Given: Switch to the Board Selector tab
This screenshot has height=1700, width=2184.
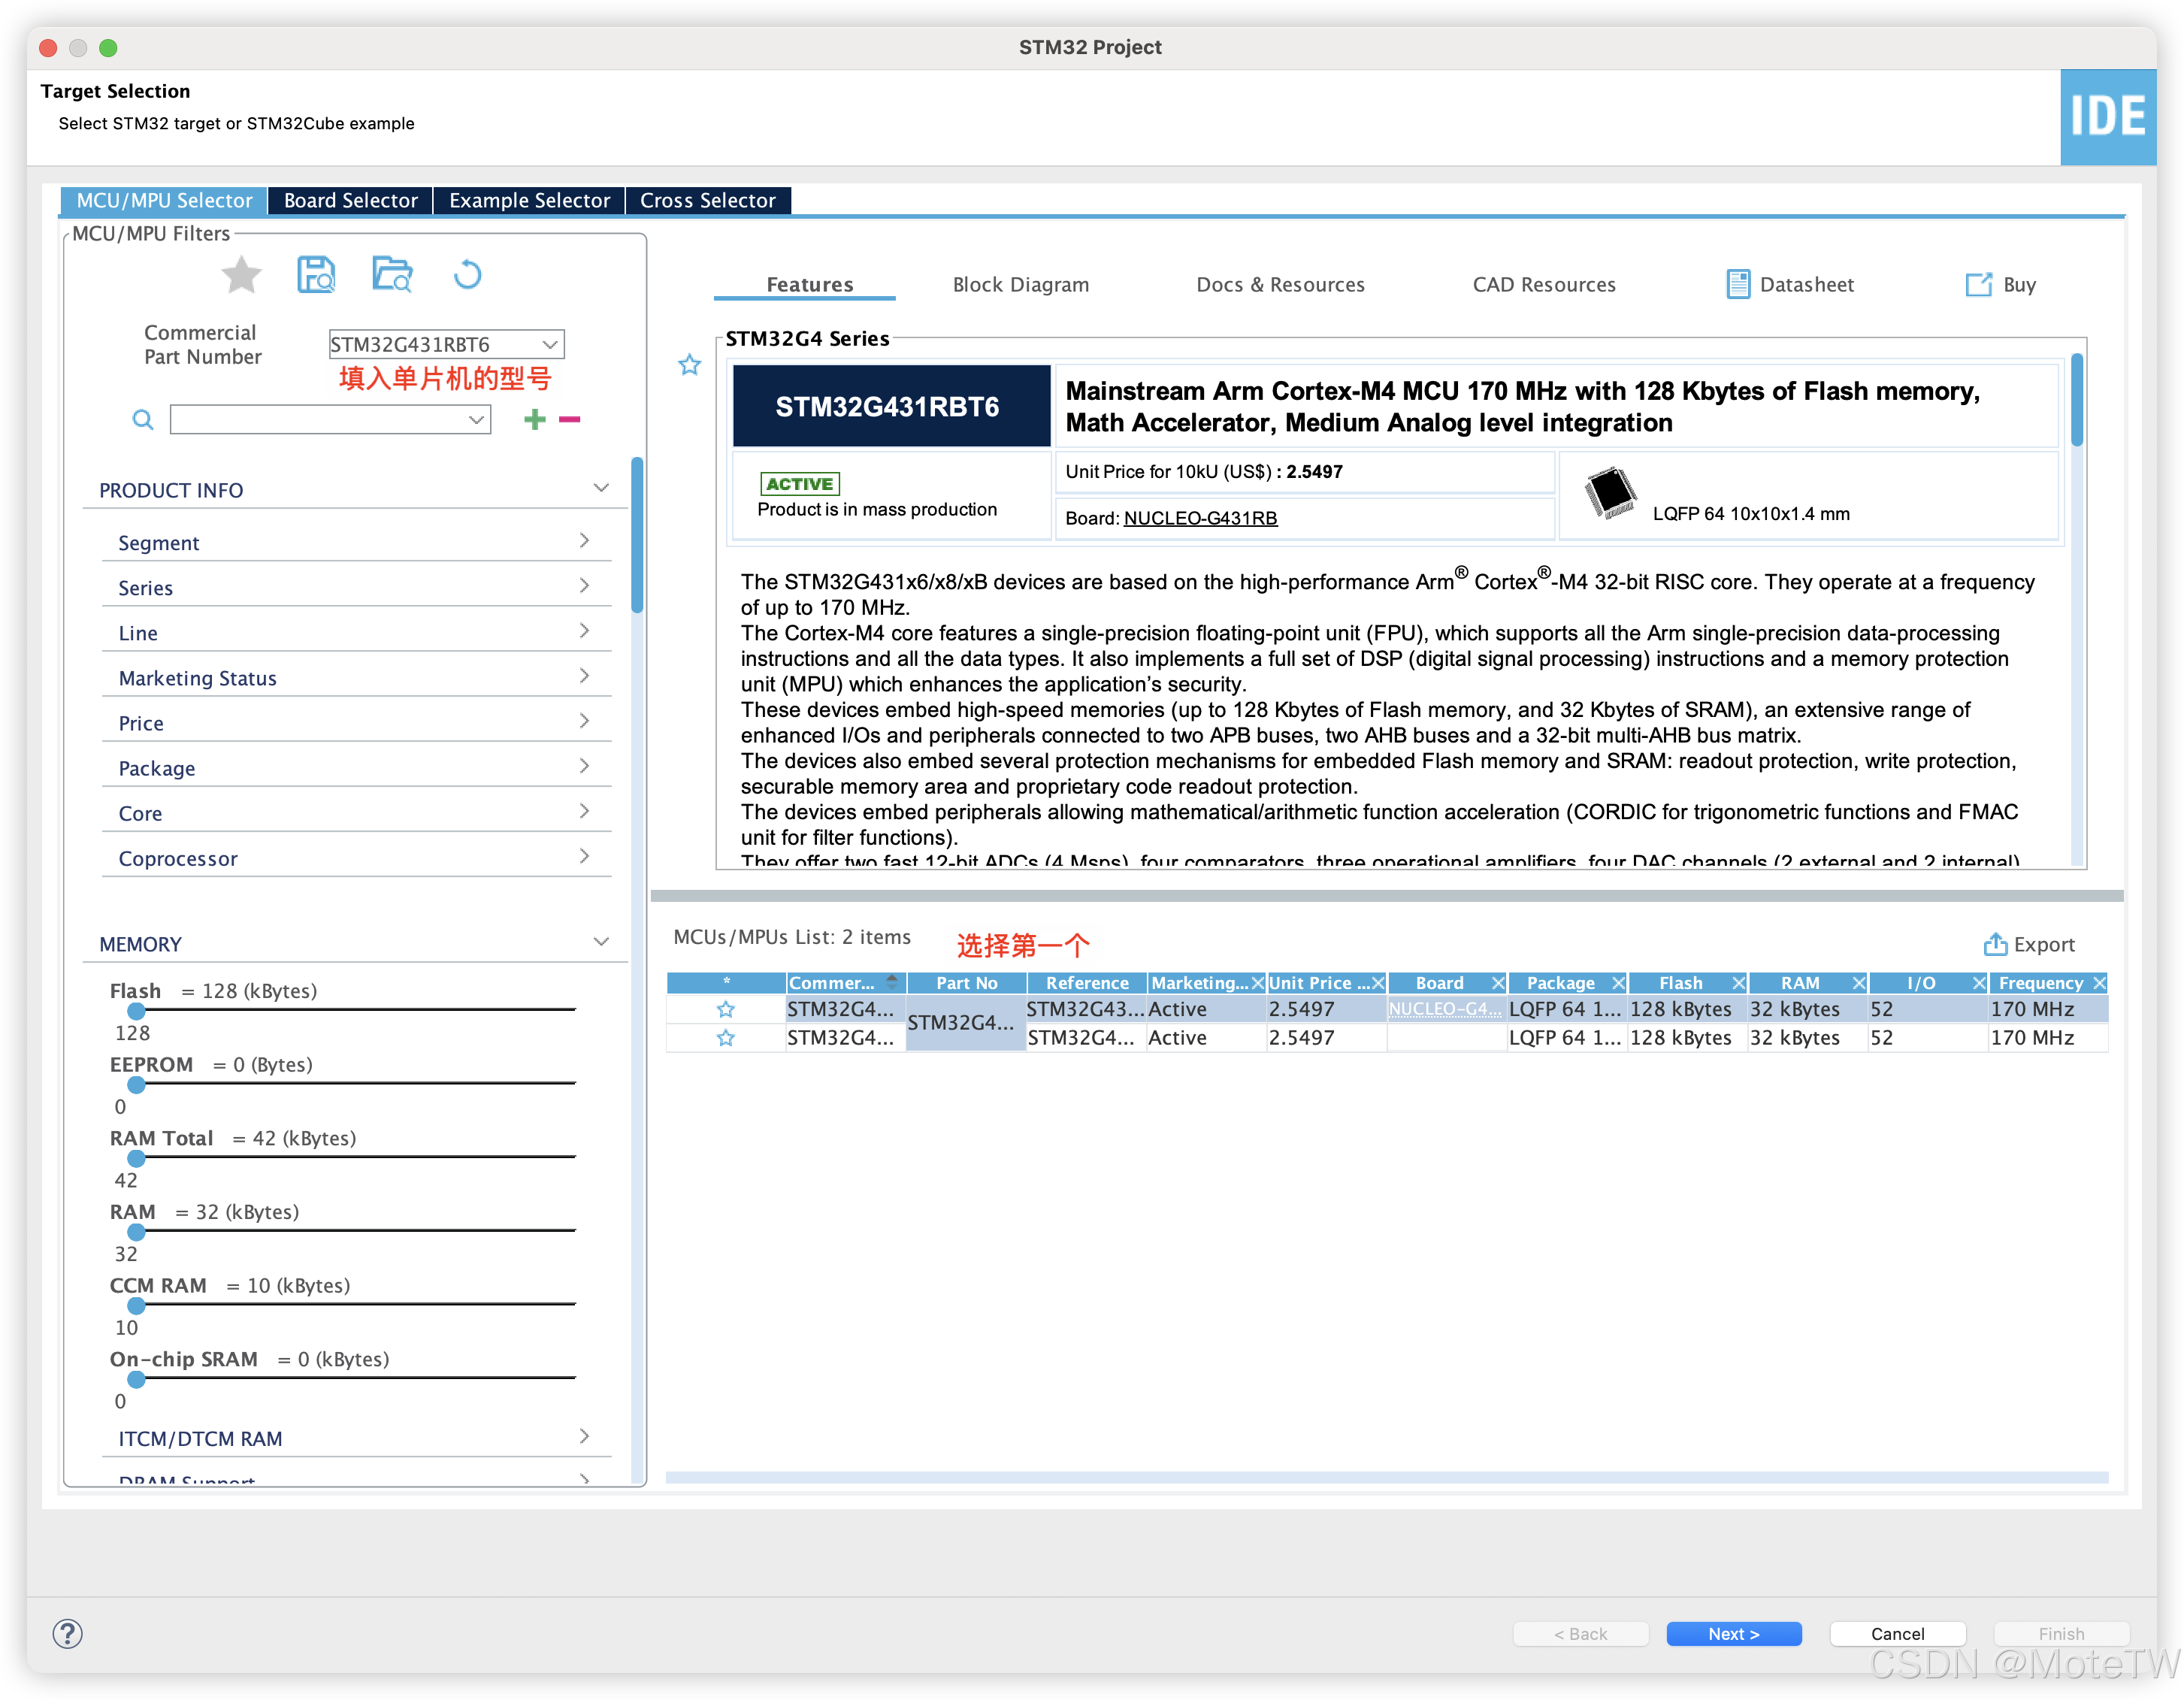Looking at the screenshot, I should tap(350, 200).
